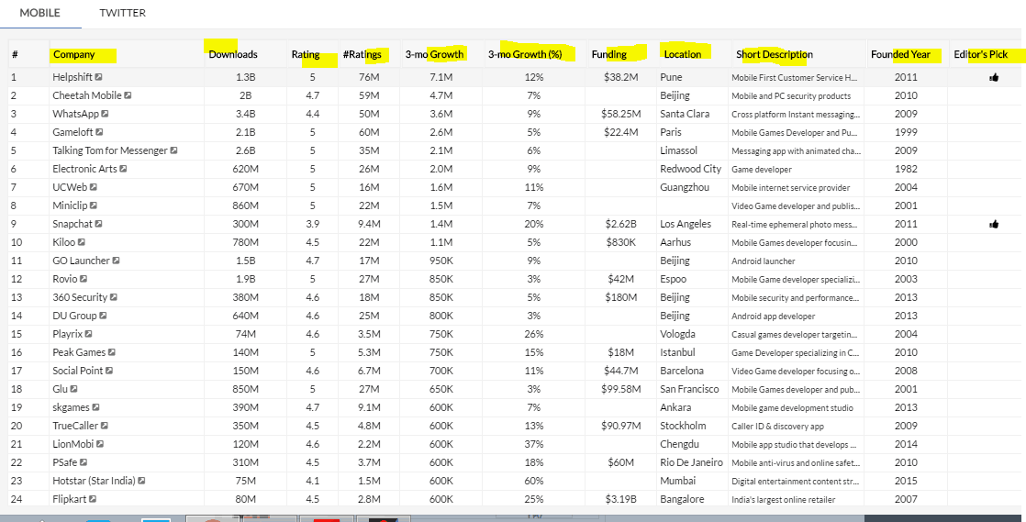
Task: Click "India's largest online retailer" description
Action: pos(783,499)
